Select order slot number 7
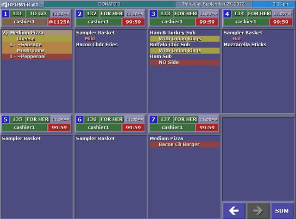Viewport: 296px width, 219px height. pos(153,119)
